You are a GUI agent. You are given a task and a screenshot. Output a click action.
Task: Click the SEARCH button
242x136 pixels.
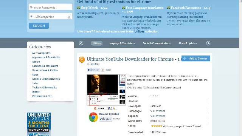coord(39,26)
